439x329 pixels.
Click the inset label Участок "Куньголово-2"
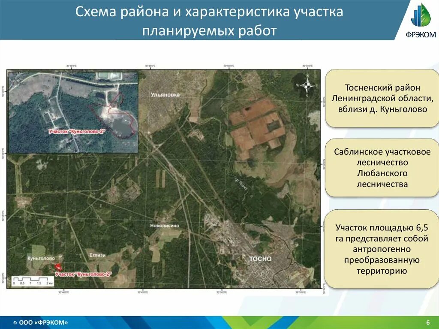[x=77, y=131]
